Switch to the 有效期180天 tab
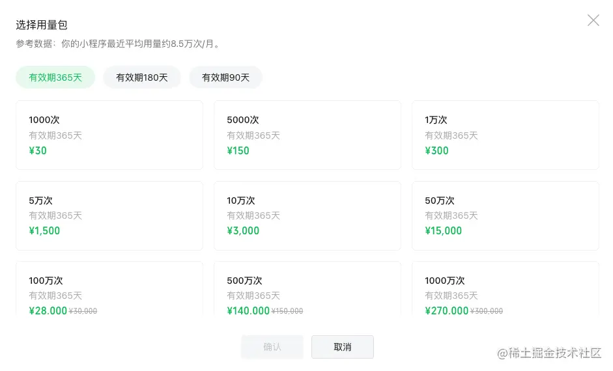 click(x=142, y=77)
